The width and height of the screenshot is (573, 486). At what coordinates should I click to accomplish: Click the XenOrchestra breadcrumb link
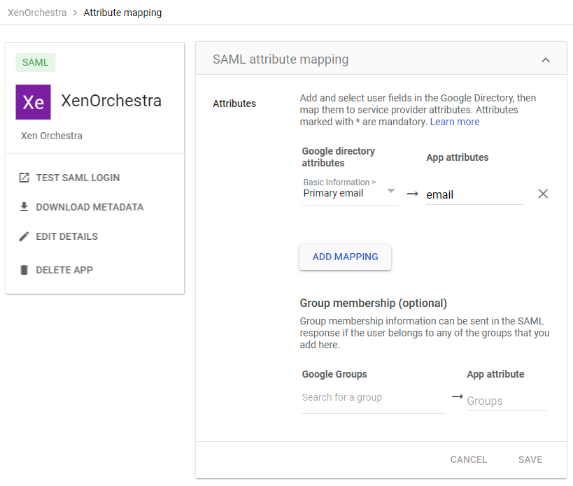(37, 13)
